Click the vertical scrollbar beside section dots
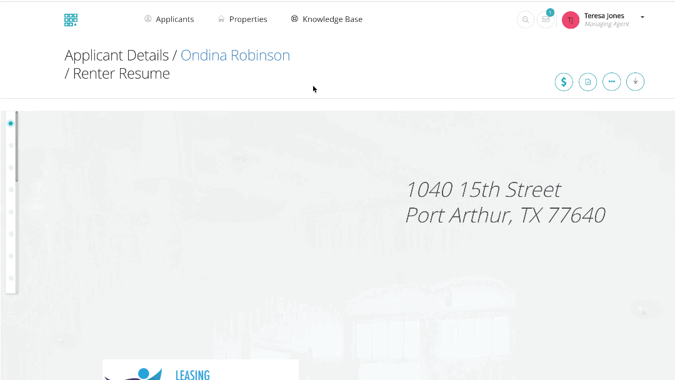 (17, 147)
